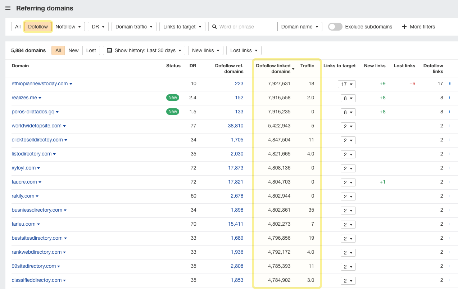Open the hamburger navigation menu
The width and height of the screenshot is (458, 289).
[x=8, y=8]
